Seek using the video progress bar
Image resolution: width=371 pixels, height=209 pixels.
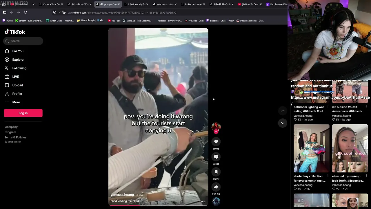(158, 205)
